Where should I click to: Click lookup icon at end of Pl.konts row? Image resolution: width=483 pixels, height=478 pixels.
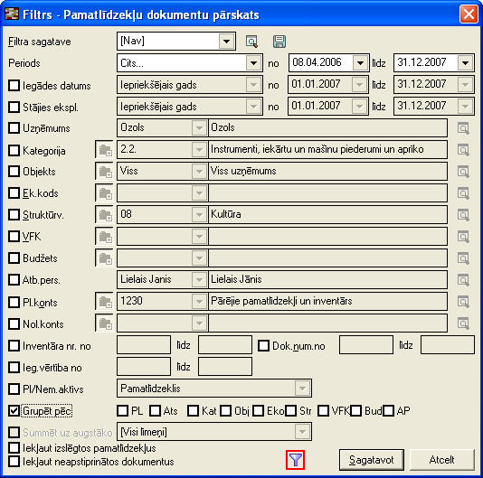click(x=463, y=301)
